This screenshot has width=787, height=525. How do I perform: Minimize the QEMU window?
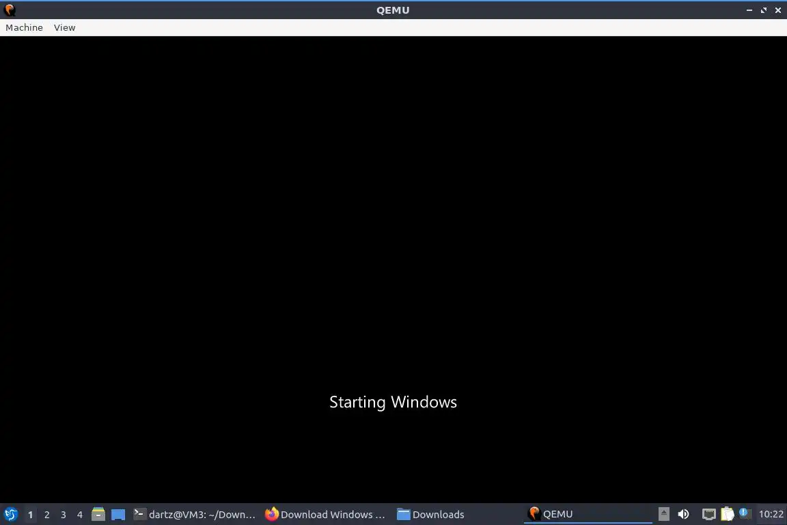click(749, 10)
